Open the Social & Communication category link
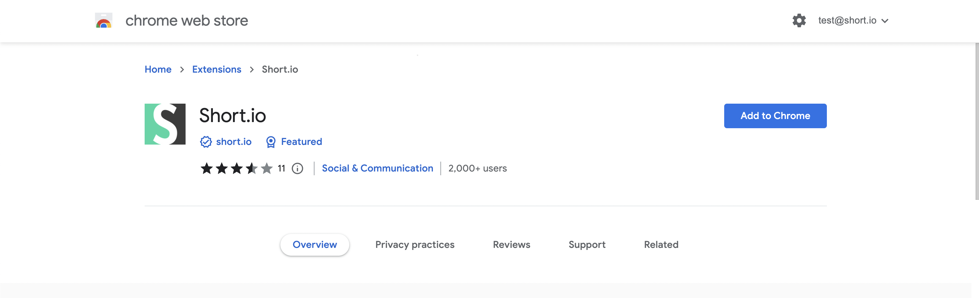This screenshot has width=979, height=298. 377,168
